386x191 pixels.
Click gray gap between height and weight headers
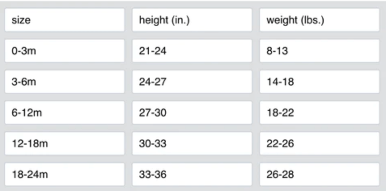(256, 20)
